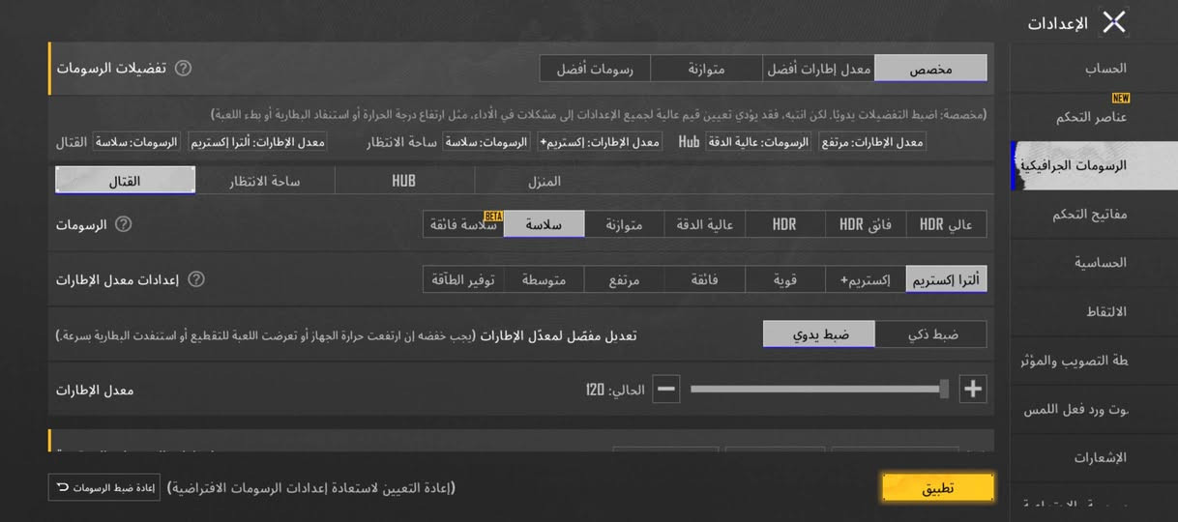The height and width of the screenshot is (522, 1178).
Task: Switch to the القتال tab
Action: (x=126, y=181)
